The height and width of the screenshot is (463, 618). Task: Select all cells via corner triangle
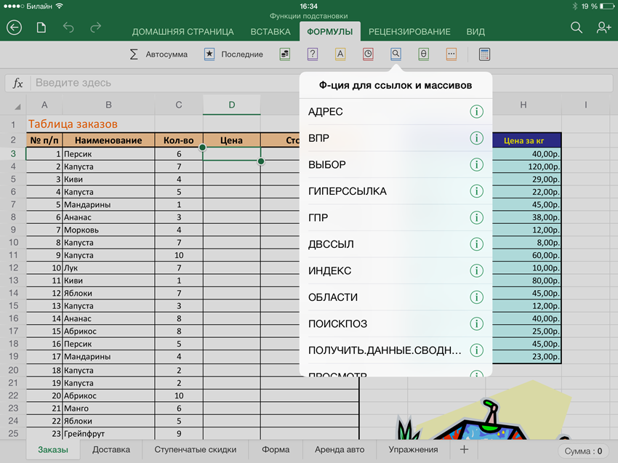pos(17,106)
